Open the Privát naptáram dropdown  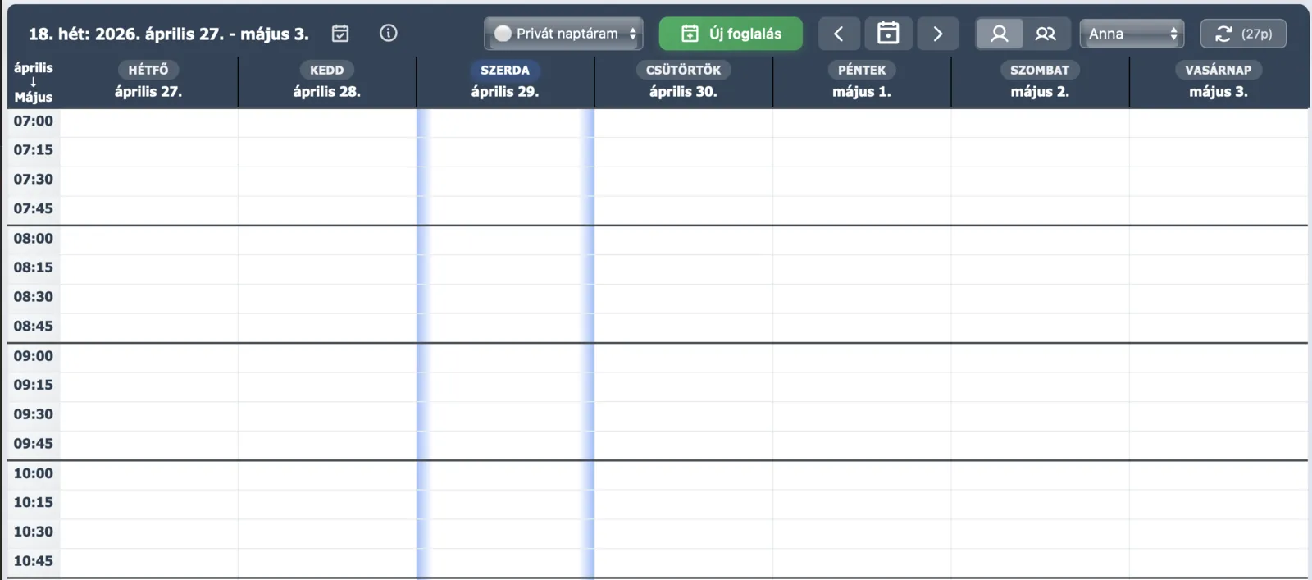pos(563,34)
